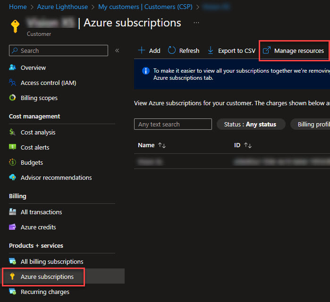
Task: Click the All billing subscriptions icon
Action: pos(12,261)
